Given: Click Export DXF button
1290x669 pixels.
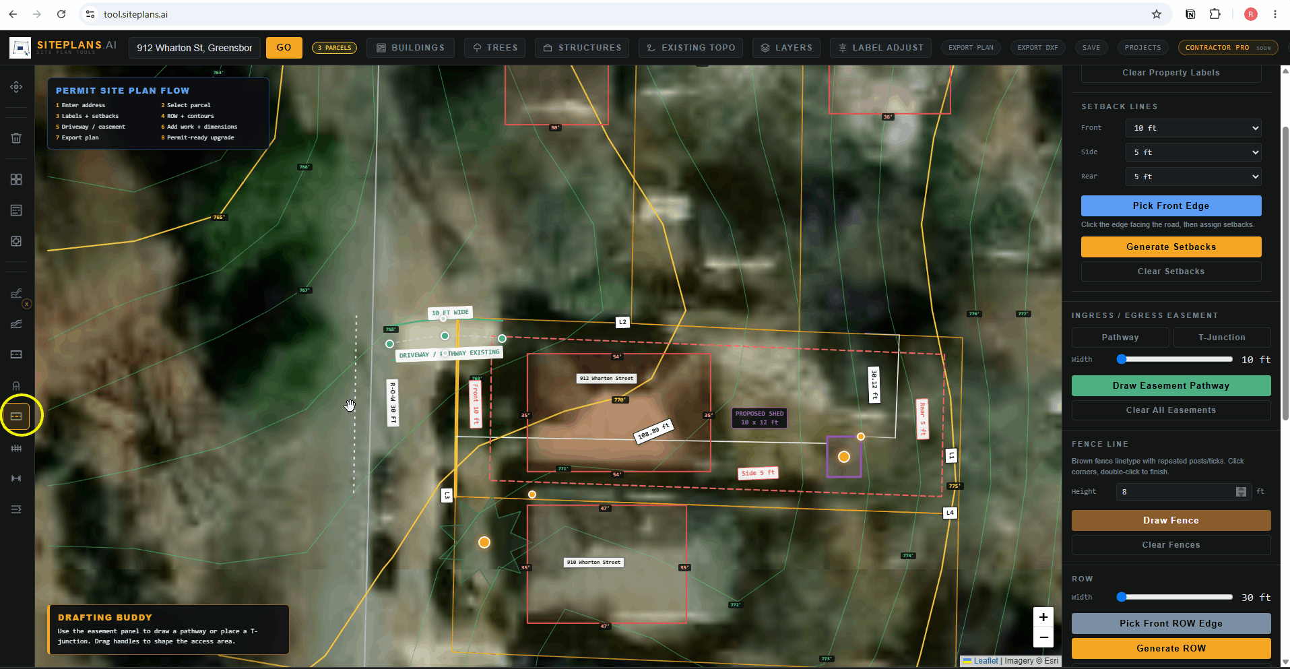Looking at the screenshot, I should [x=1037, y=48].
